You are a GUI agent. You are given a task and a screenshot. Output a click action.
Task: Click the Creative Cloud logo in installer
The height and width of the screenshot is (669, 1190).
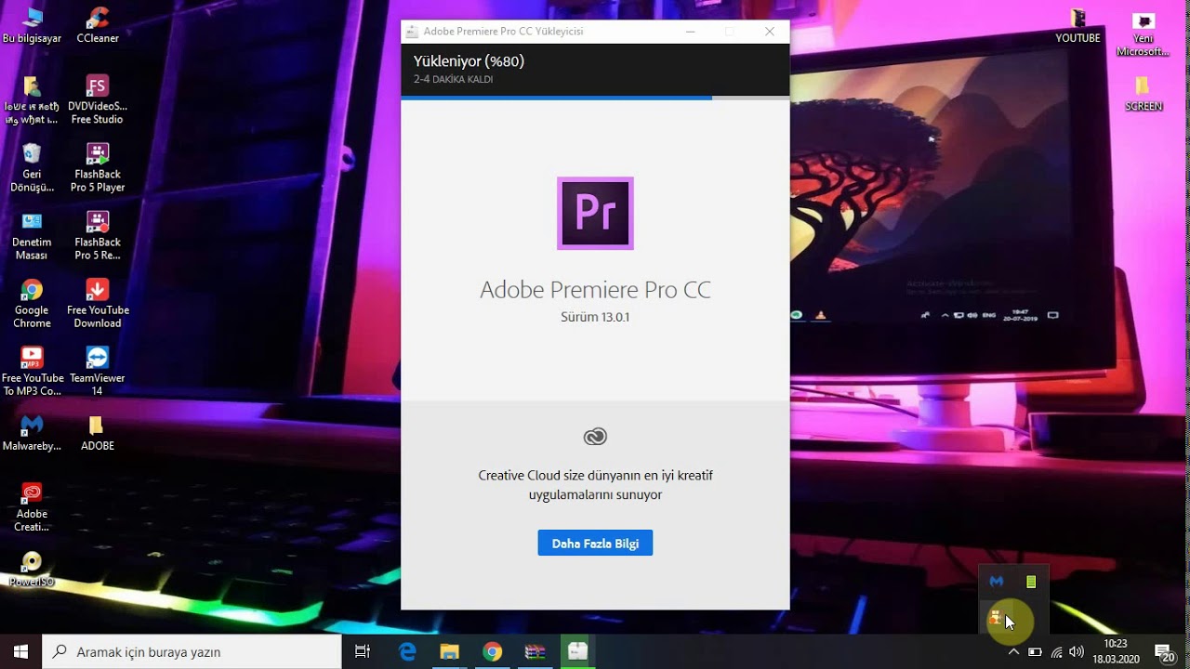(x=595, y=437)
